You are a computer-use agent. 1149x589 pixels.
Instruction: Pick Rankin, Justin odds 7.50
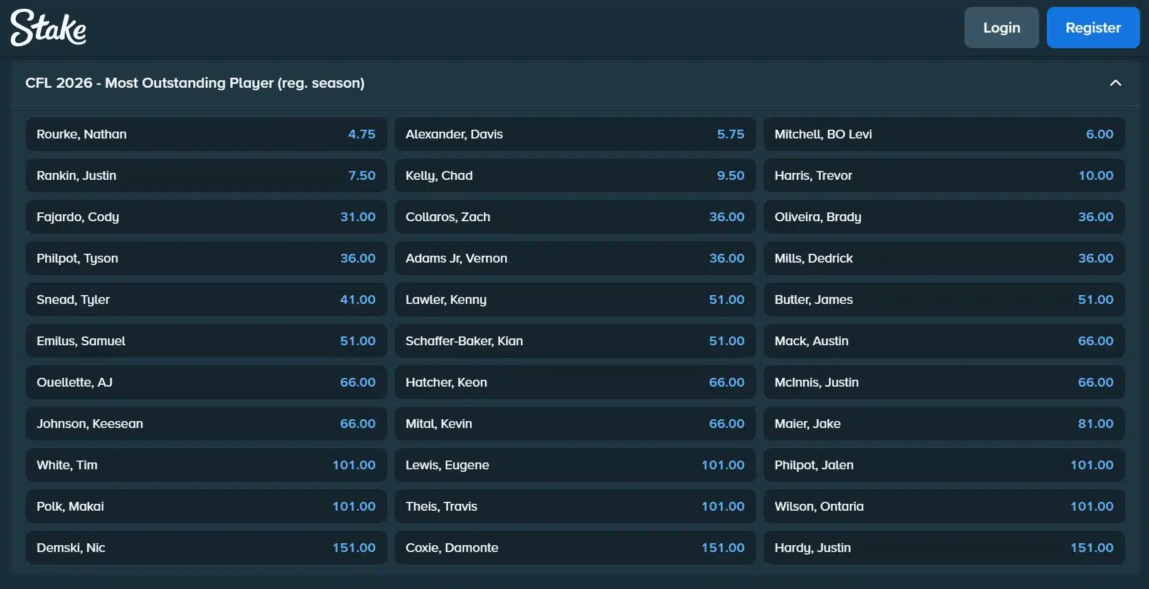point(206,175)
